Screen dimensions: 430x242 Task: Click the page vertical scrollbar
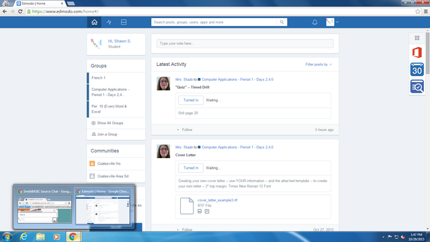pos(427,54)
